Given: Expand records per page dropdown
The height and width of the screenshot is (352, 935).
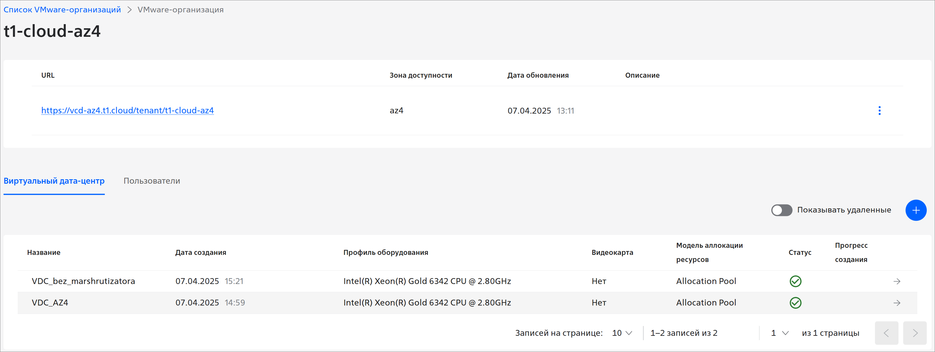Looking at the screenshot, I should click(x=622, y=333).
